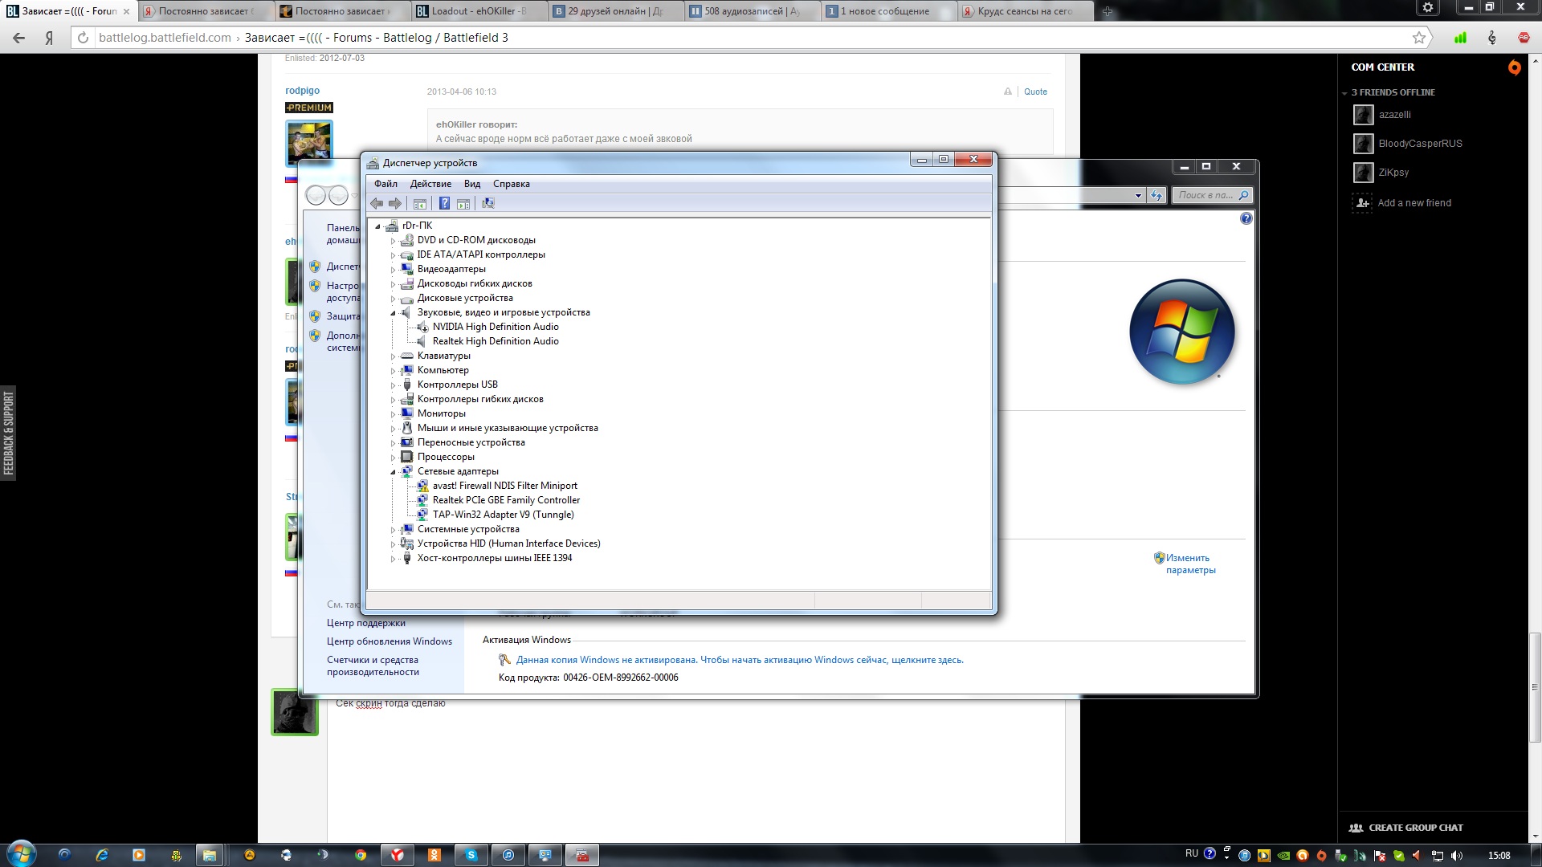
Task: Click the Quote link on rodpigo's post
Action: click(x=1035, y=92)
